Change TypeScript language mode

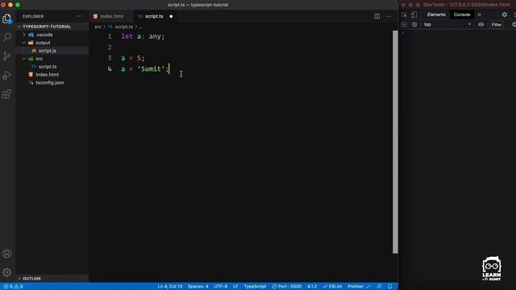[255, 287]
